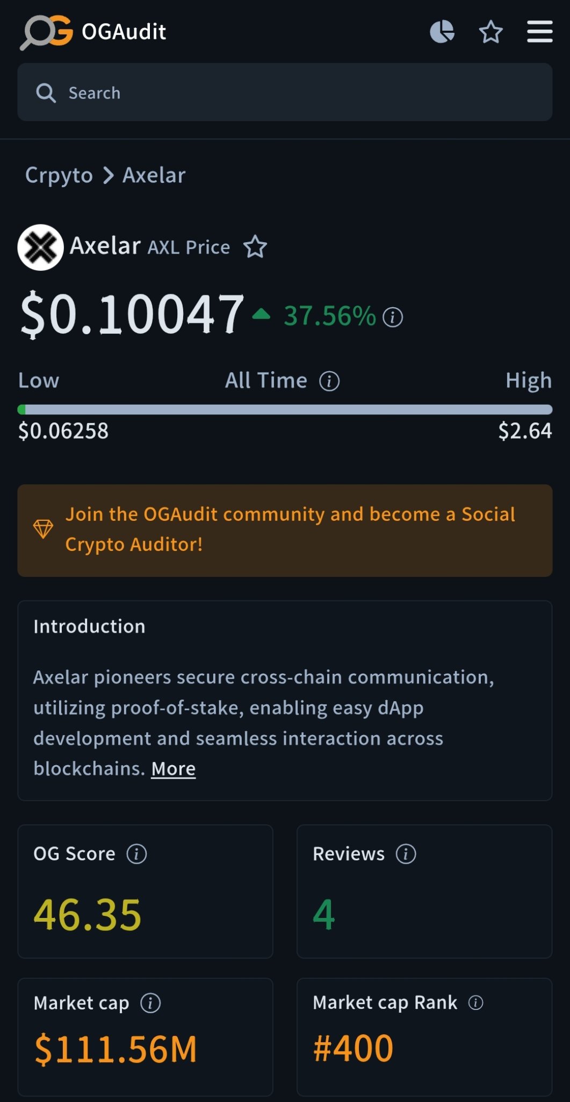Screen dimensions: 570x1102
Task: Show Market cap Rank info tooltip
Action: [475, 1002]
